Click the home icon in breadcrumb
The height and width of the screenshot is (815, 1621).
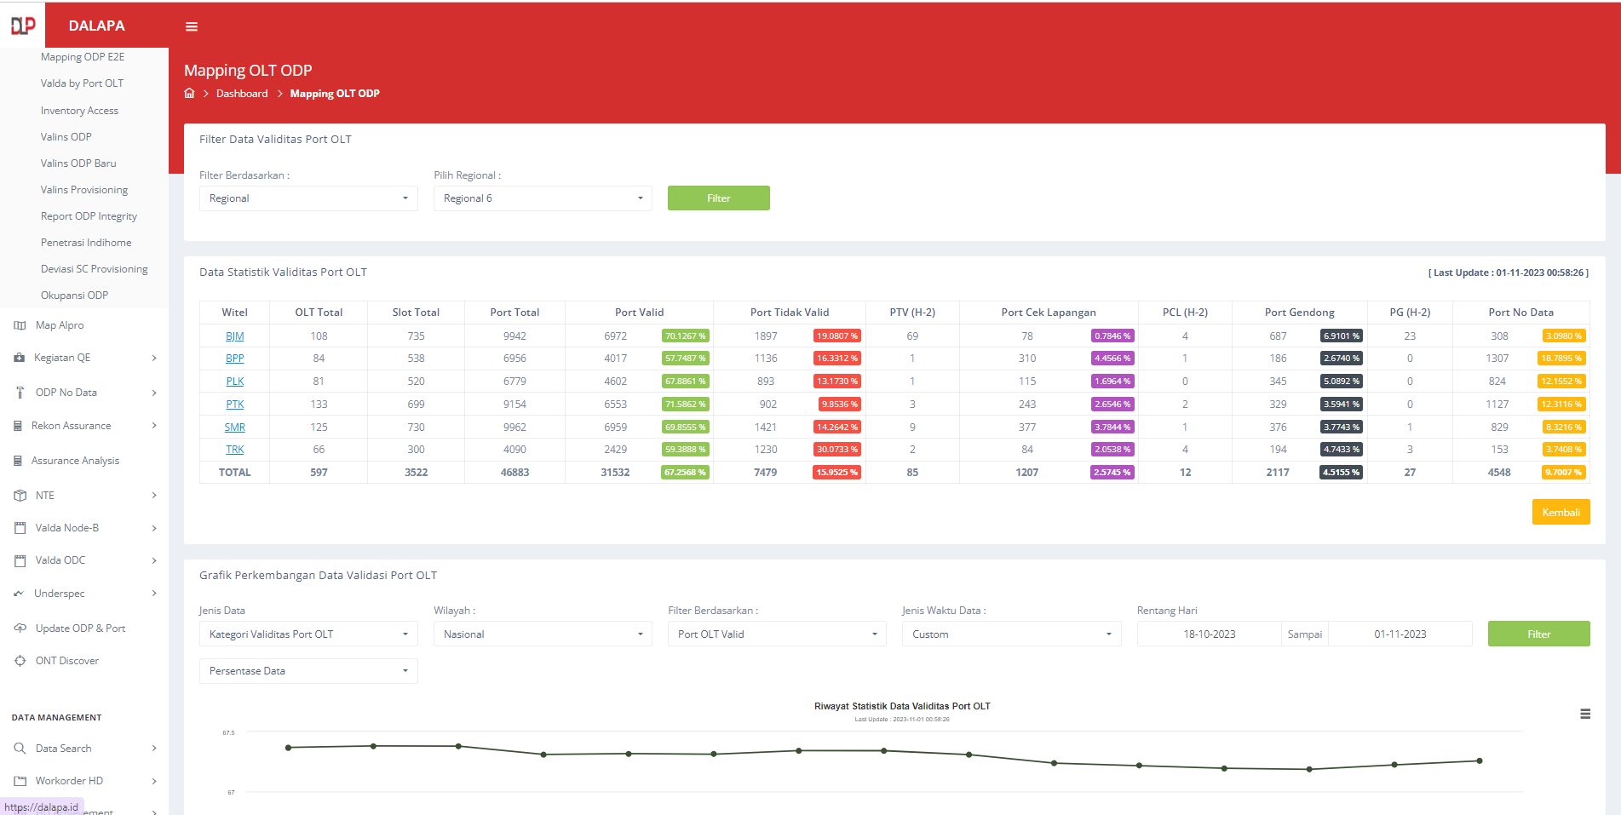tap(189, 94)
